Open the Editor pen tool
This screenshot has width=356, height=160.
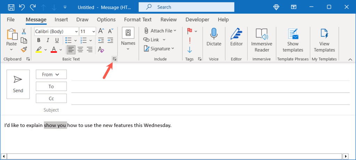click(x=236, y=37)
